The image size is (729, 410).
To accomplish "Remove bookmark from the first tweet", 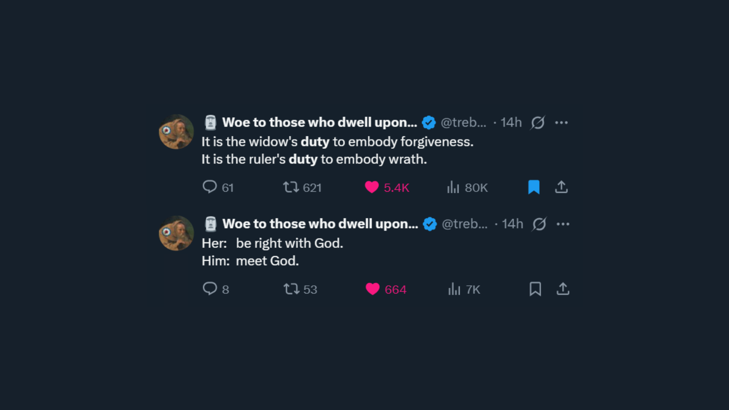I will 534,187.
